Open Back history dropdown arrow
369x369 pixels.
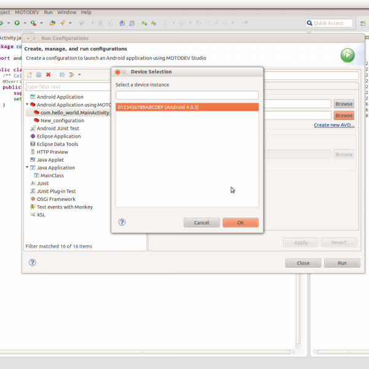(216, 23)
